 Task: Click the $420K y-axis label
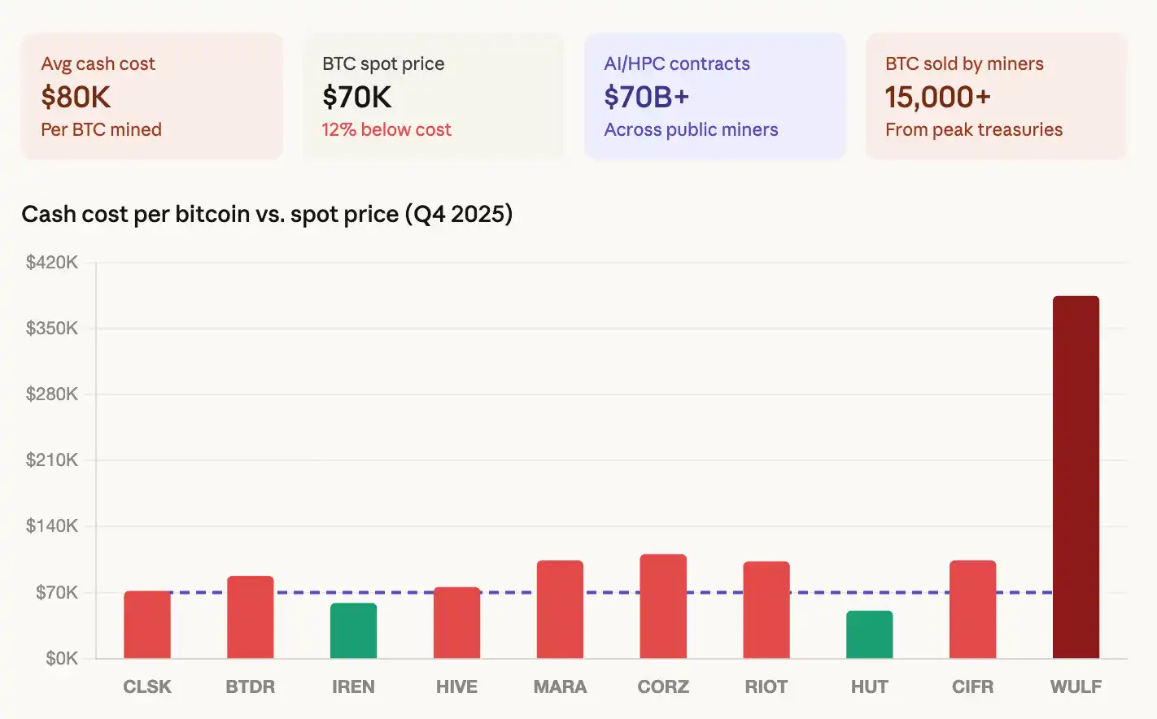tap(52, 262)
